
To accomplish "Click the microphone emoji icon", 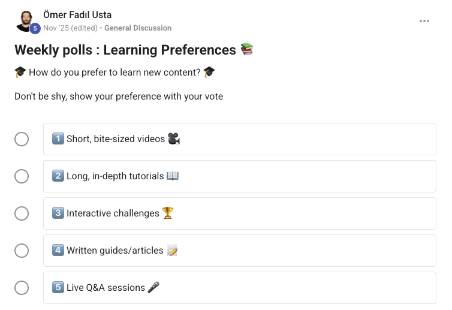I will coord(153,288).
